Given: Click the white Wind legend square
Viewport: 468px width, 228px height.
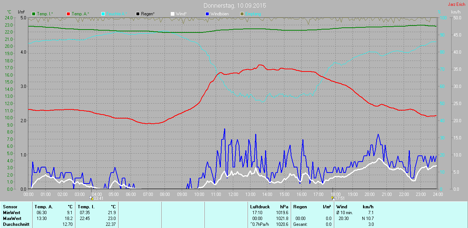Looking at the screenshot, I should point(173,14).
